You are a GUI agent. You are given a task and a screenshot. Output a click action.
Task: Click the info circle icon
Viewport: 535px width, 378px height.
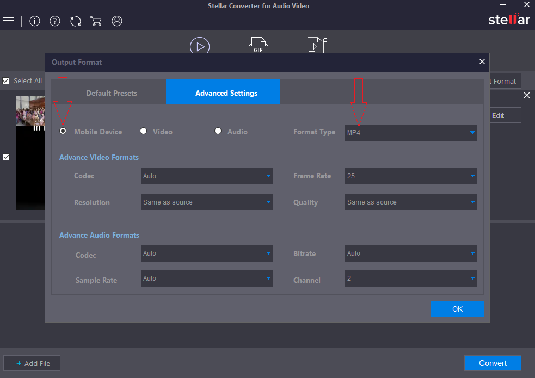coord(35,21)
